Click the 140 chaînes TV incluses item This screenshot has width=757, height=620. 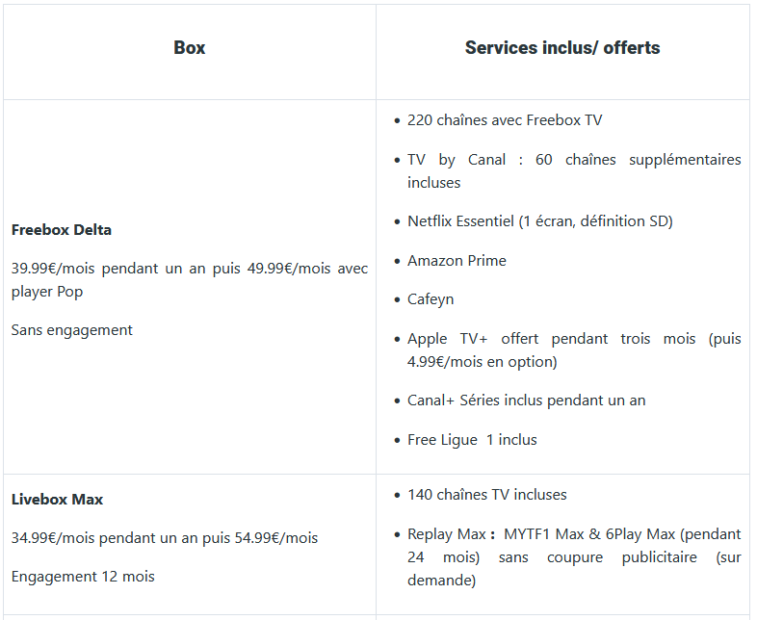point(487,495)
